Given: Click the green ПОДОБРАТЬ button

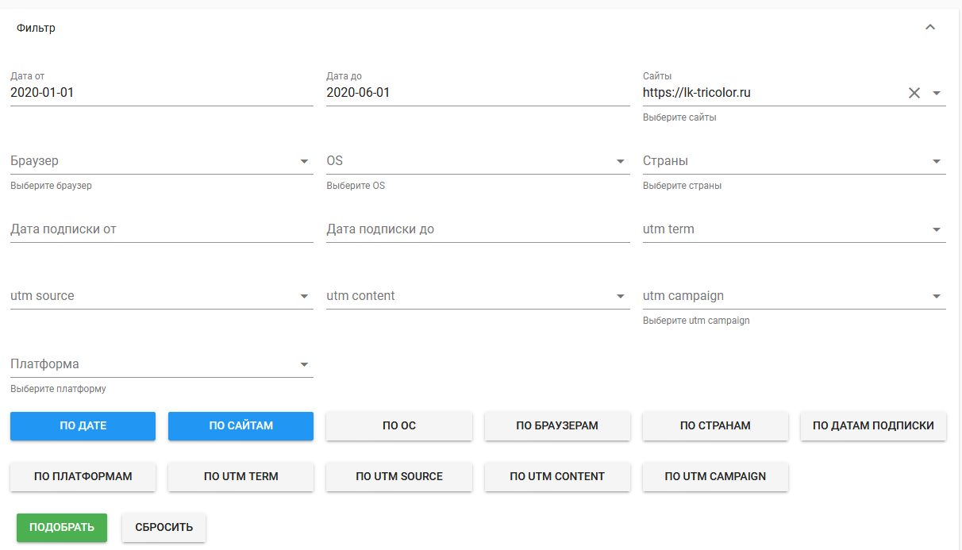Looking at the screenshot, I should tap(62, 527).
